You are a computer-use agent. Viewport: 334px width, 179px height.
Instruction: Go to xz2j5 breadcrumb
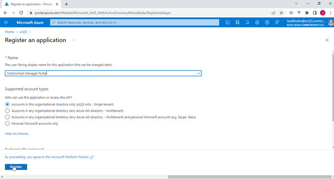tap(24, 32)
